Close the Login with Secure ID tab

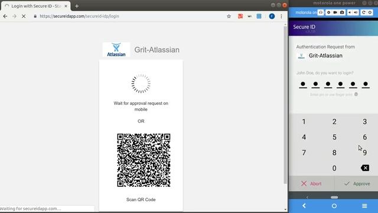66,6
